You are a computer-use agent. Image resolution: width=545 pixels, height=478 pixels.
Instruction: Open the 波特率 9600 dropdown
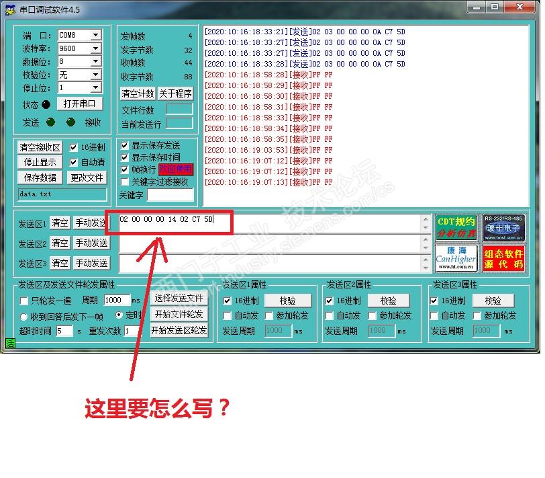[95, 48]
